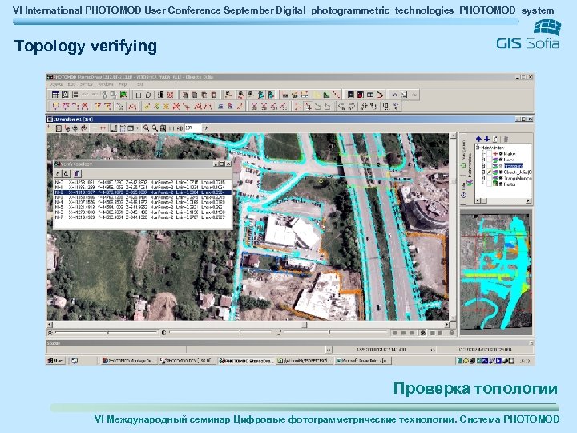Click the Start button on taskbar
Viewport: 577px width, 433px height.
(x=56, y=361)
